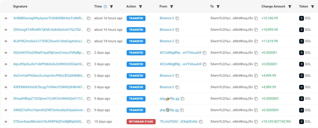Open transaction 4LbFtfkZmxSwVJ71 signature link
Image resolution: width=318 pixels, height=128 pixels.
48,41
